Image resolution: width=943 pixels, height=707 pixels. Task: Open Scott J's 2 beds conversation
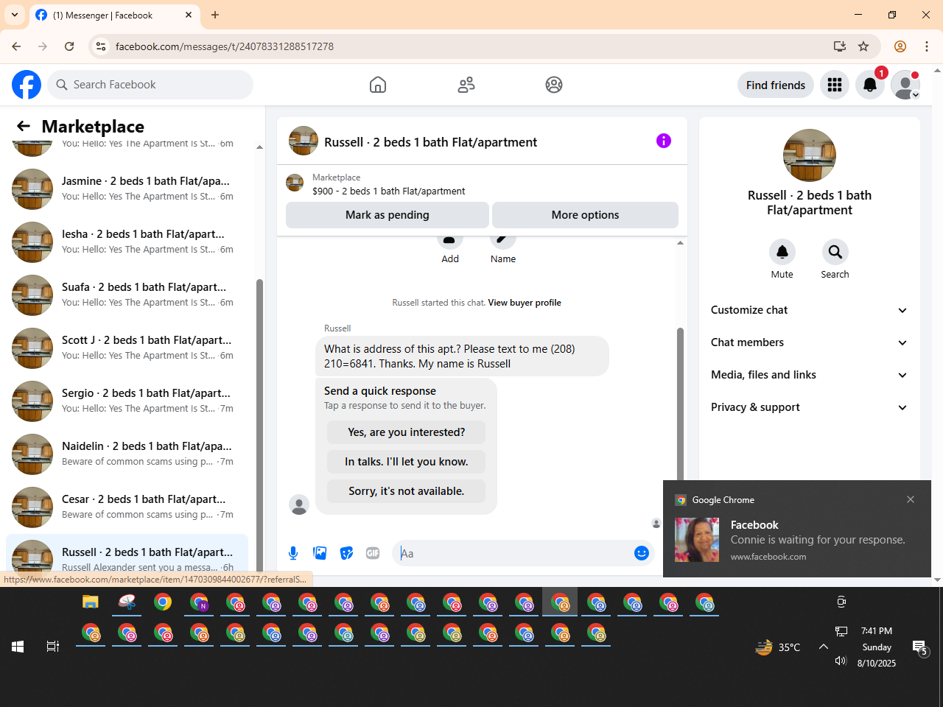(x=127, y=348)
